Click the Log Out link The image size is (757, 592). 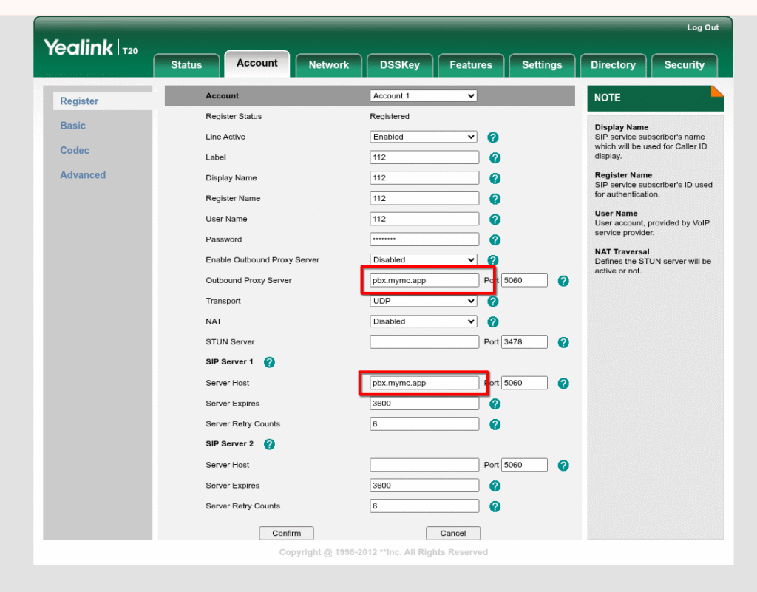[x=702, y=27]
